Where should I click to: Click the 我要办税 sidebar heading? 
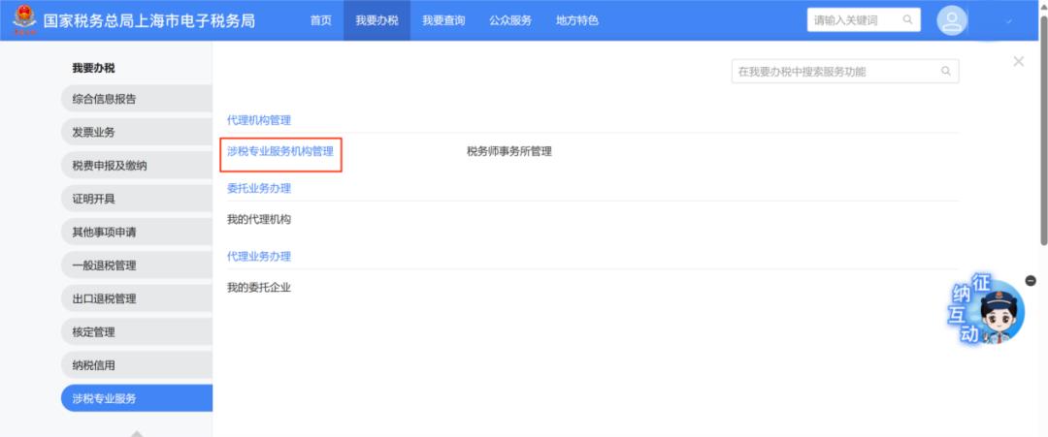click(93, 68)
